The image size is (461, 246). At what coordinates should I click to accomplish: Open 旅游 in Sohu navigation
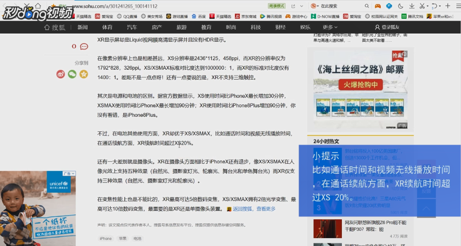(182, 27)
